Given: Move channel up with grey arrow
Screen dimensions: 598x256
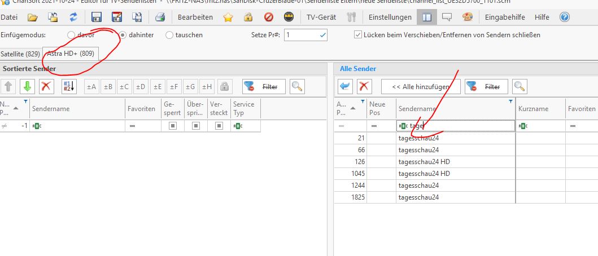Looking at the screenshot, I should click(x=8, y=86).
